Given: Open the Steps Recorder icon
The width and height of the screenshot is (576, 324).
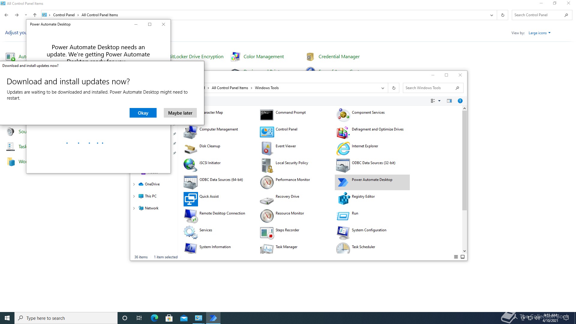Looking at the screenshot, I should tap(266, 232).
